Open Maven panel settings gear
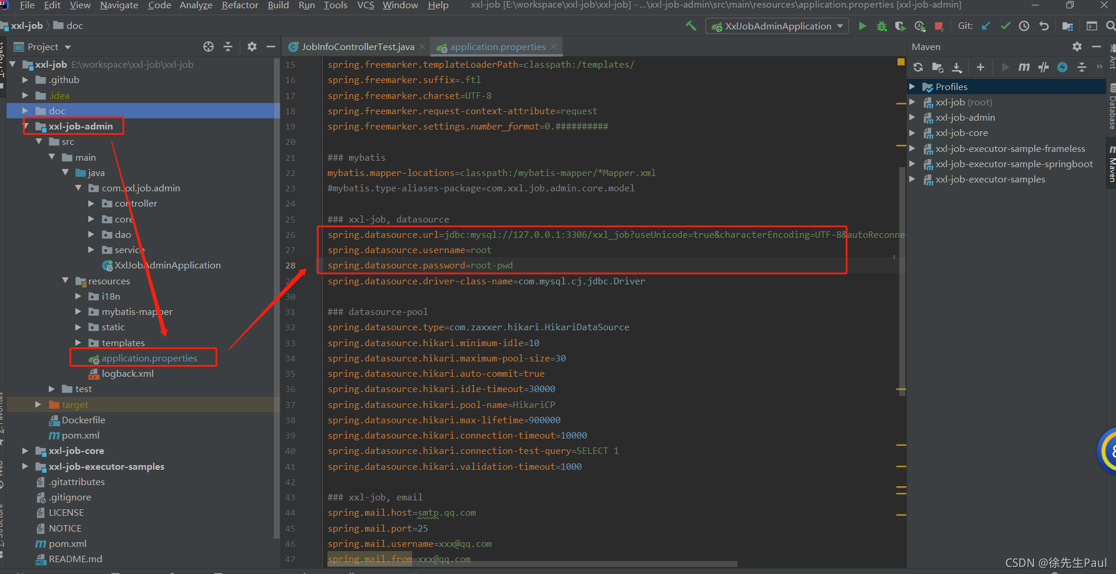 (1077, 47)
